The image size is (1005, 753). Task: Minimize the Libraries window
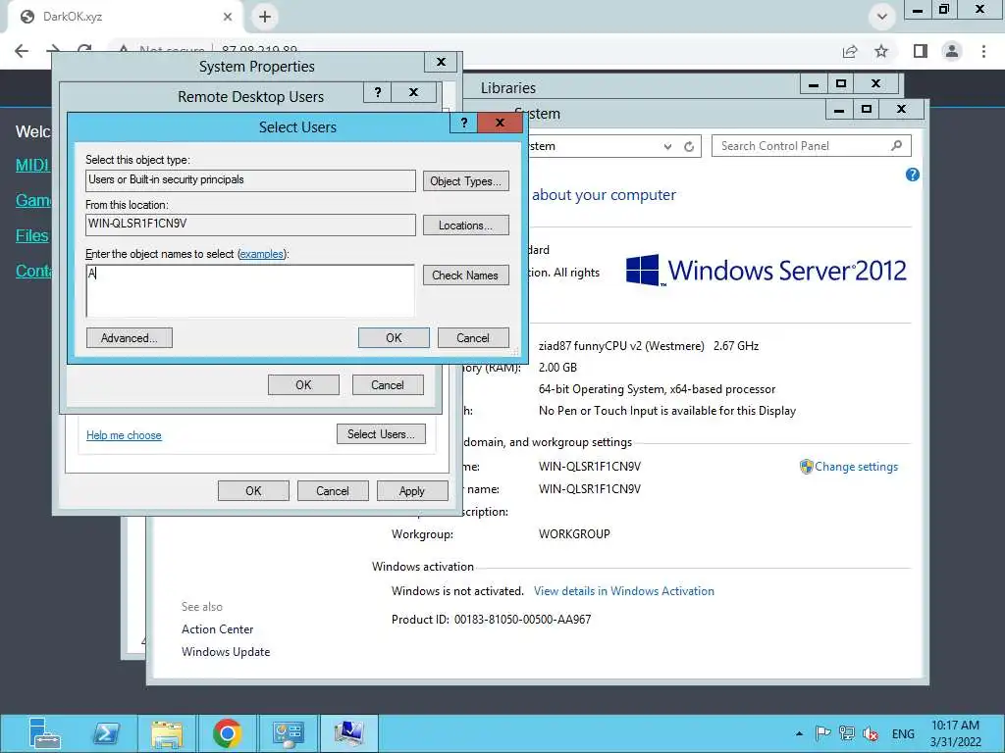(x=814, y=84)
